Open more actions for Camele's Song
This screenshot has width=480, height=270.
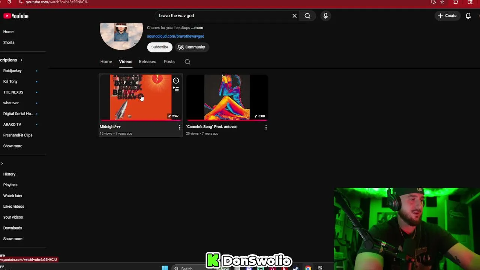(x=266, y=127)
